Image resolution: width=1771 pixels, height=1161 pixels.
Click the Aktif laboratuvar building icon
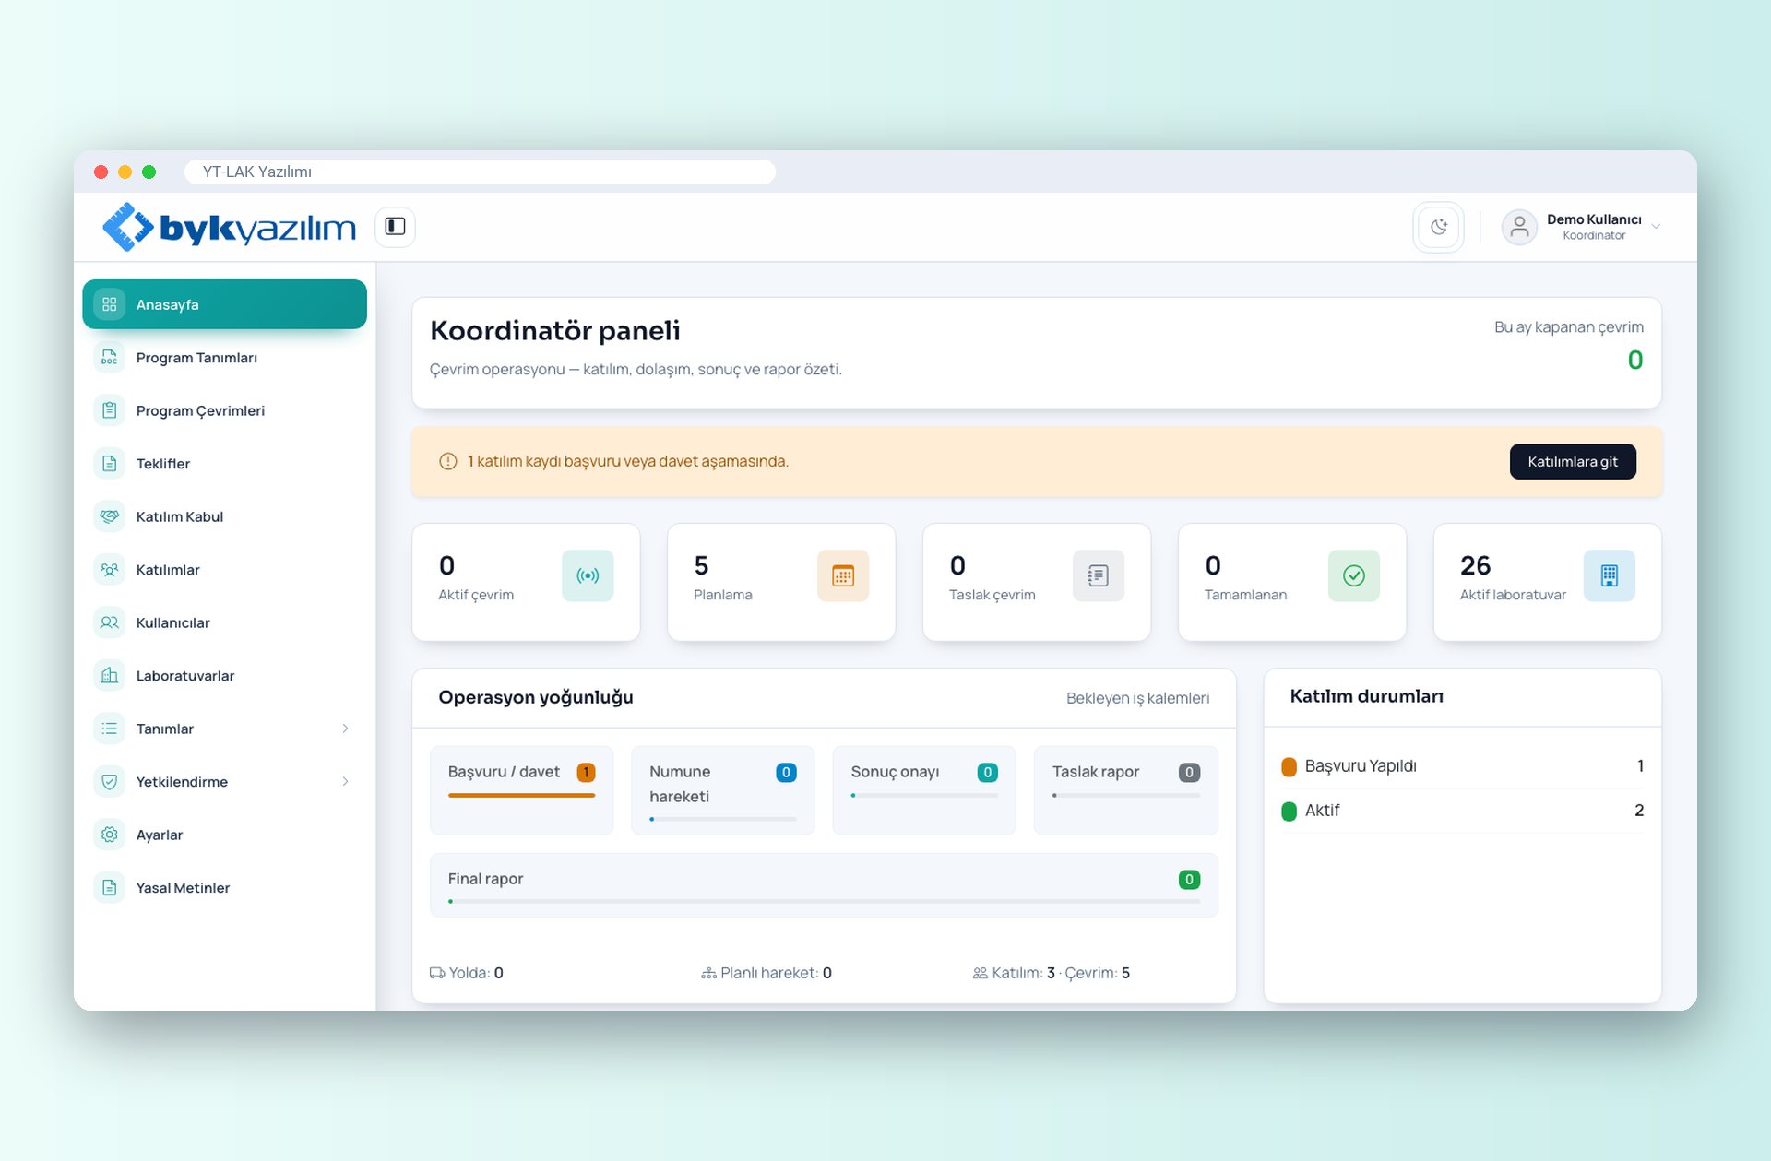point(1610,575)
